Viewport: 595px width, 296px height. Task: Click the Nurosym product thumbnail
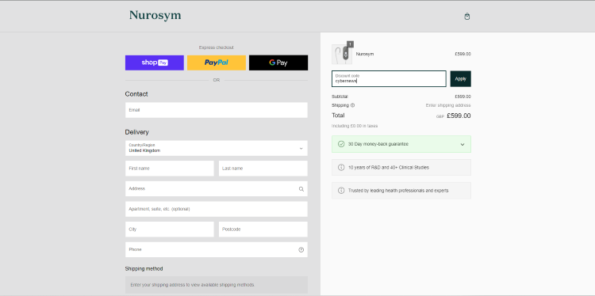[x=342, y=55]
